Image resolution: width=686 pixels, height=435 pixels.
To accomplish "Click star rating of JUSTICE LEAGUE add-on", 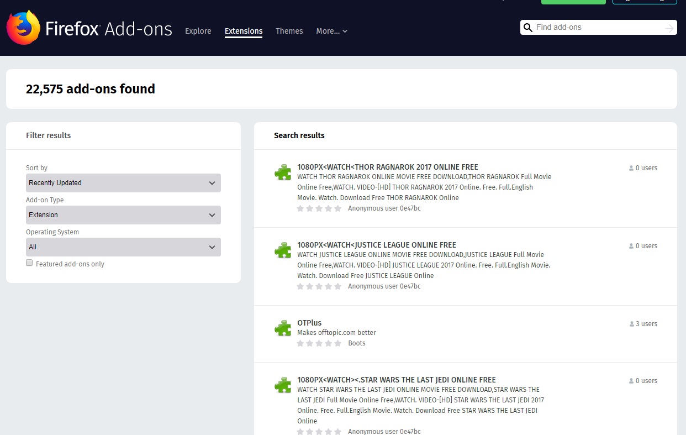I will 319,286.
